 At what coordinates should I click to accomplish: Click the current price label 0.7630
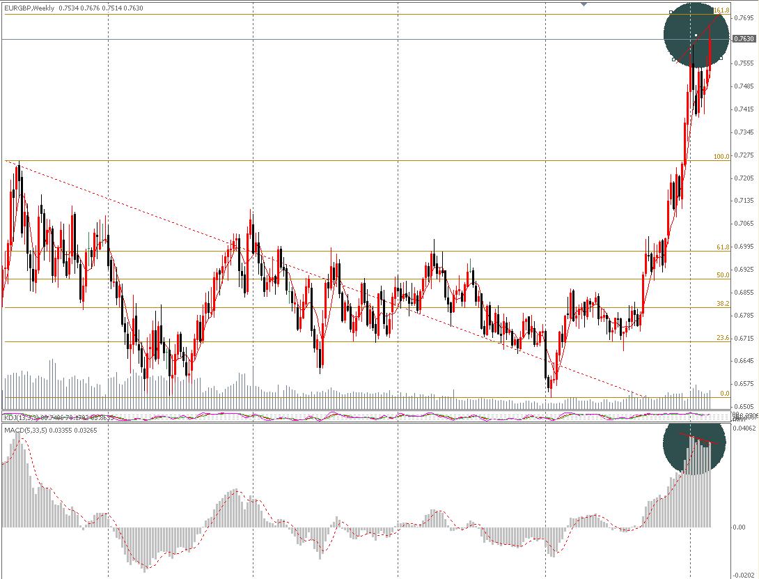(744, 39)
